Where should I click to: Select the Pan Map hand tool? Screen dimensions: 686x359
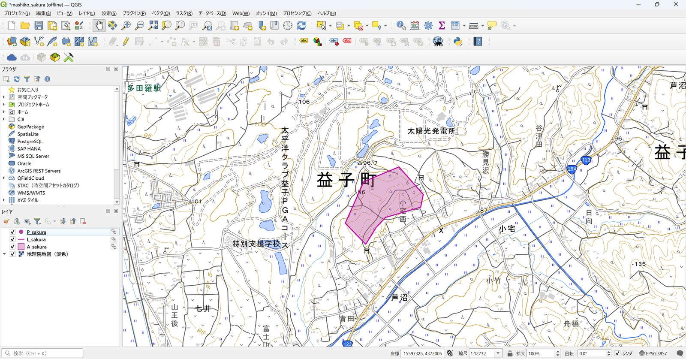[x=99, y=26]
